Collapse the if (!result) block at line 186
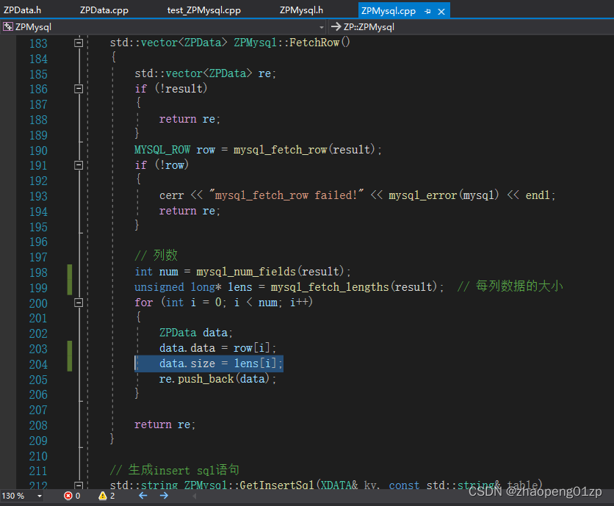 (x=79, y=89)
